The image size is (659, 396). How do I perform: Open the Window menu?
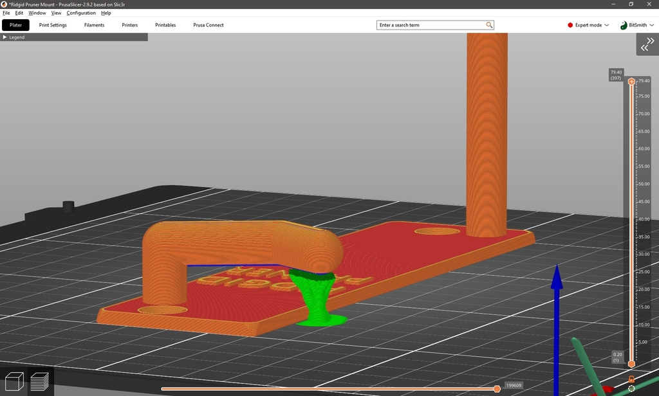(x=37, y=13)
